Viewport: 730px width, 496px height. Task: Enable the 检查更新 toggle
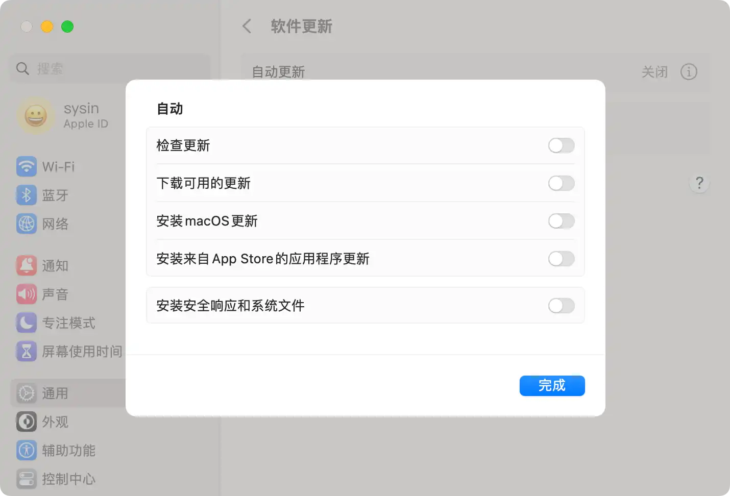(x=561, y=145)
